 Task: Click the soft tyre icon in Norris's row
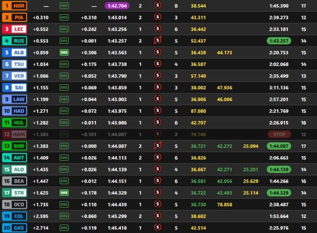pos(158,5)
